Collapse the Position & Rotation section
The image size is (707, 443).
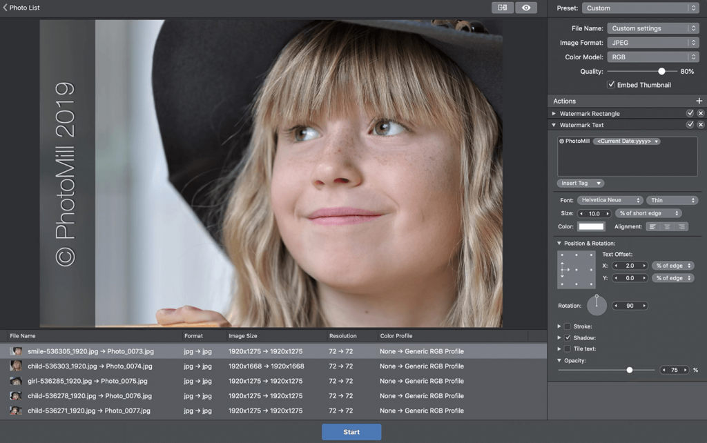click(x=559, y=244)
